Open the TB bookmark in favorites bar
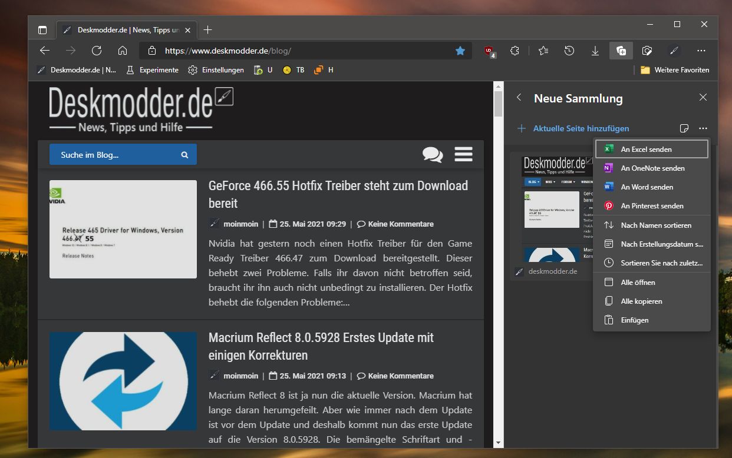Viewport: 732px width, 458px height. pyautogui.click(x=294, y=70)
